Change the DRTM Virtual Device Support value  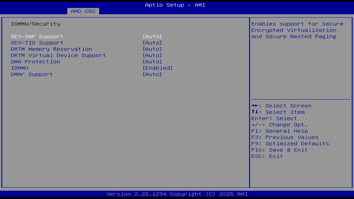click(152, 55)
